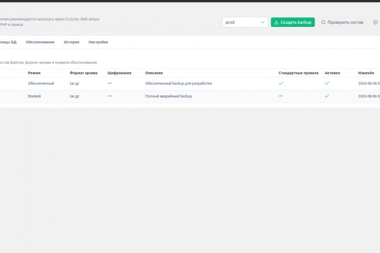Click description Полный аварийный backup
The height and width of the screenshot is (253, 380).
pyautogui.click(x=168, y=96)
